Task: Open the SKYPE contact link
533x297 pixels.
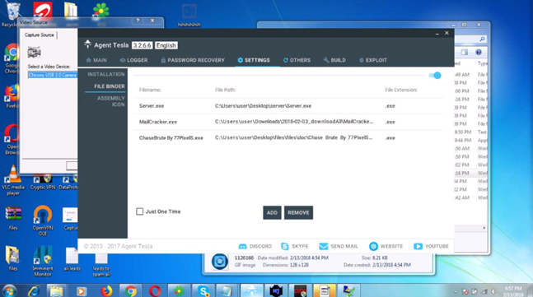Action: tap(295, 246)
